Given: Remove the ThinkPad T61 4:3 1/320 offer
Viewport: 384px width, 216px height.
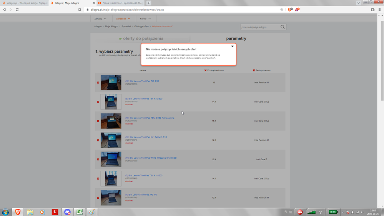Looking at the screenshot, I should coord(98,179).
